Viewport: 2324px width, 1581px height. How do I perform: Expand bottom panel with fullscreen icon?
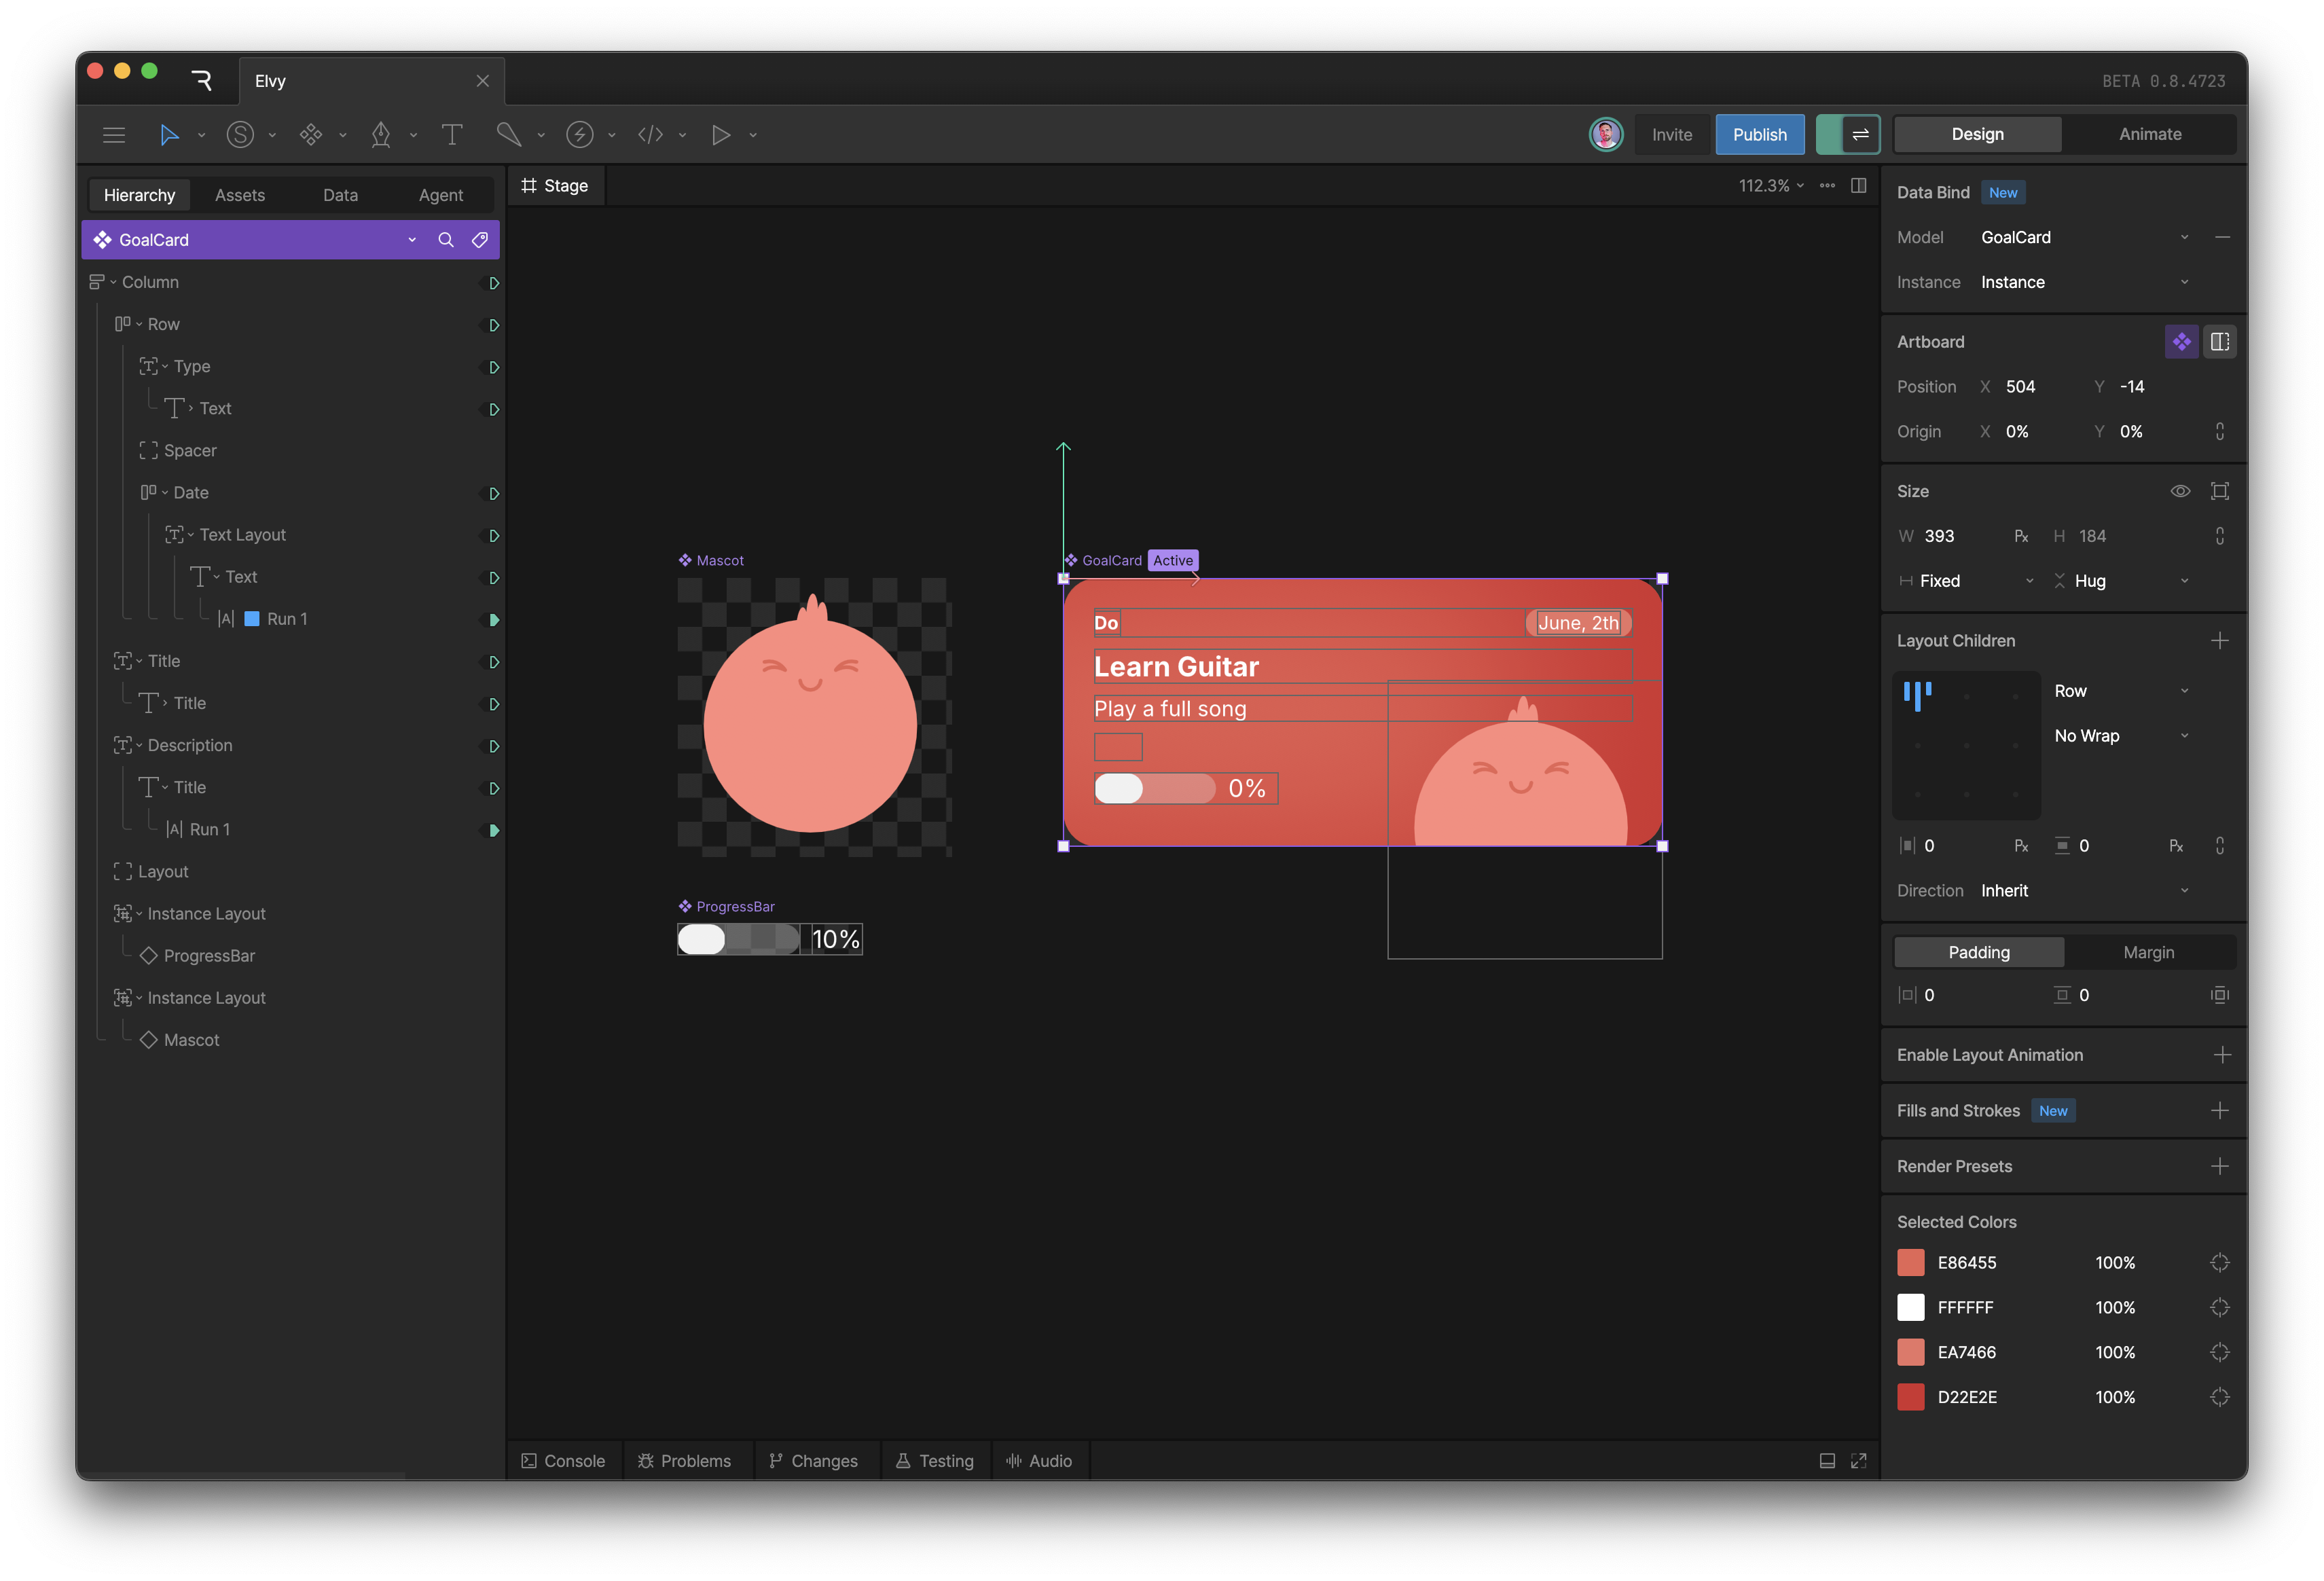tap(1859, 1461)
